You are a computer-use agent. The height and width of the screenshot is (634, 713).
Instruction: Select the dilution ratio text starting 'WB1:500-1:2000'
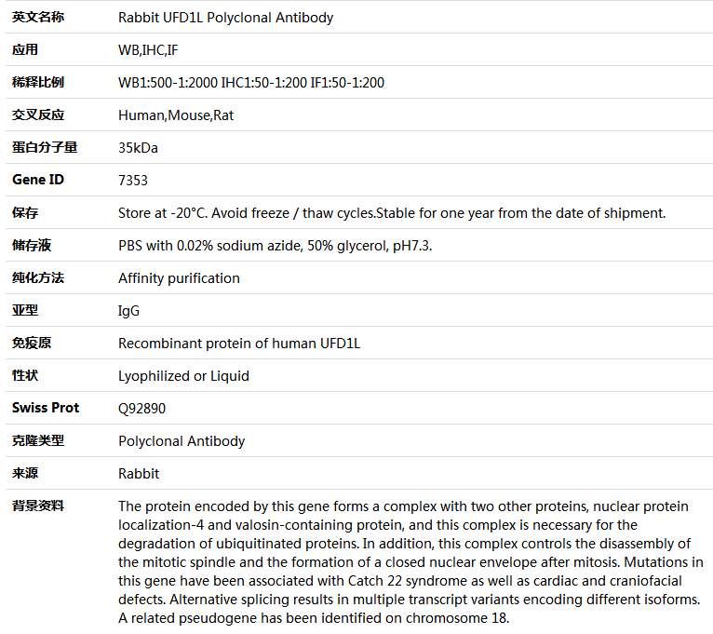(251, 83)
